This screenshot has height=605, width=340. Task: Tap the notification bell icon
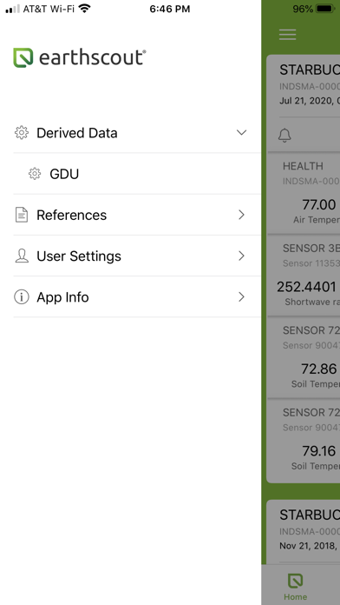284,136
